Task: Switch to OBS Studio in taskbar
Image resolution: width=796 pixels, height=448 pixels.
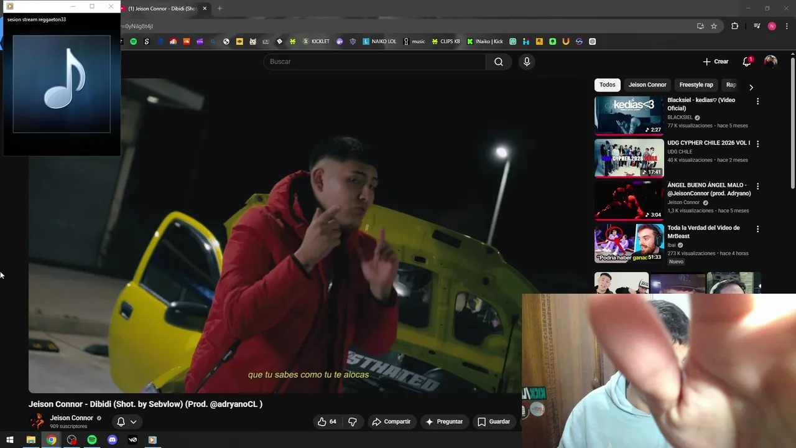Action: 72,440
